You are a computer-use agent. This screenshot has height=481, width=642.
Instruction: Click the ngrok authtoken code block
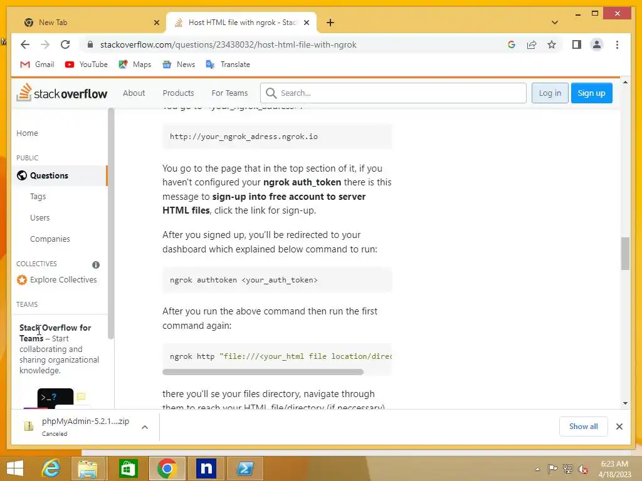(x=277, y=280)
